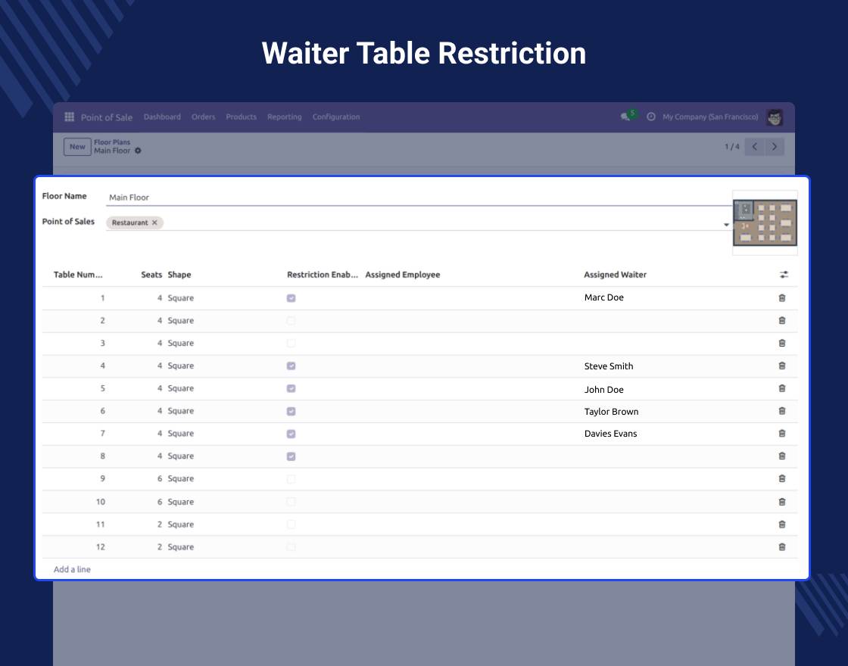Delete table 8 row trash icon
This screenshot has height=666, width=848.
[782, 456]
